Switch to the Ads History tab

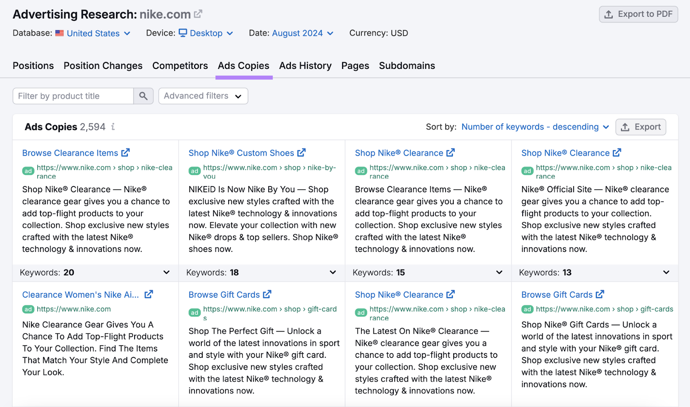click(305, 66)
